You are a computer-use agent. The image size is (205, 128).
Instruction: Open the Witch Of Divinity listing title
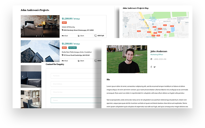[x=68, y=27]
